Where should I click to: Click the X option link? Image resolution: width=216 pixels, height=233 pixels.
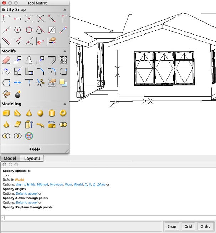86,185
